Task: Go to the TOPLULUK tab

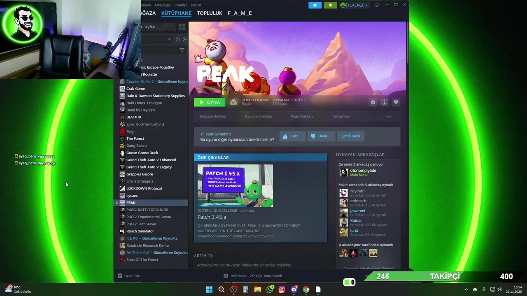Action: tap(210, 13)
